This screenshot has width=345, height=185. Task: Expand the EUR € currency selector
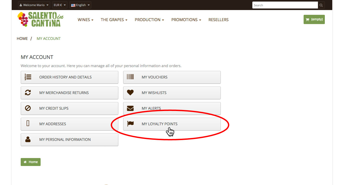click(59, 5)
